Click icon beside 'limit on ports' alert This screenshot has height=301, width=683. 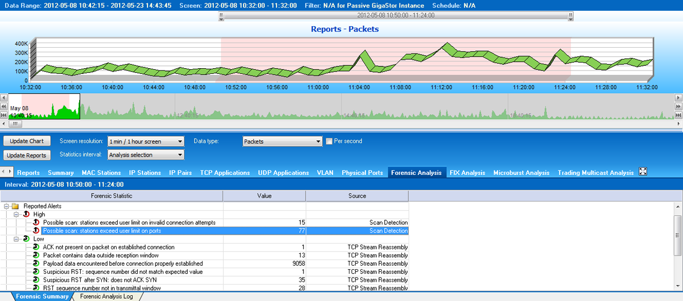[36, 231]
